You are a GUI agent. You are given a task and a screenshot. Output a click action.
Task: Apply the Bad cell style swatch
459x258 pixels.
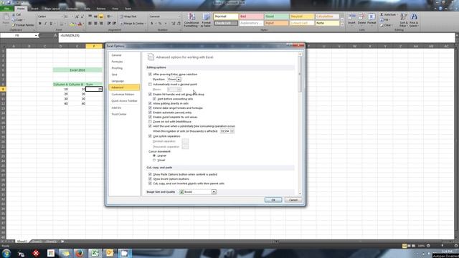[x=251, y=16]
